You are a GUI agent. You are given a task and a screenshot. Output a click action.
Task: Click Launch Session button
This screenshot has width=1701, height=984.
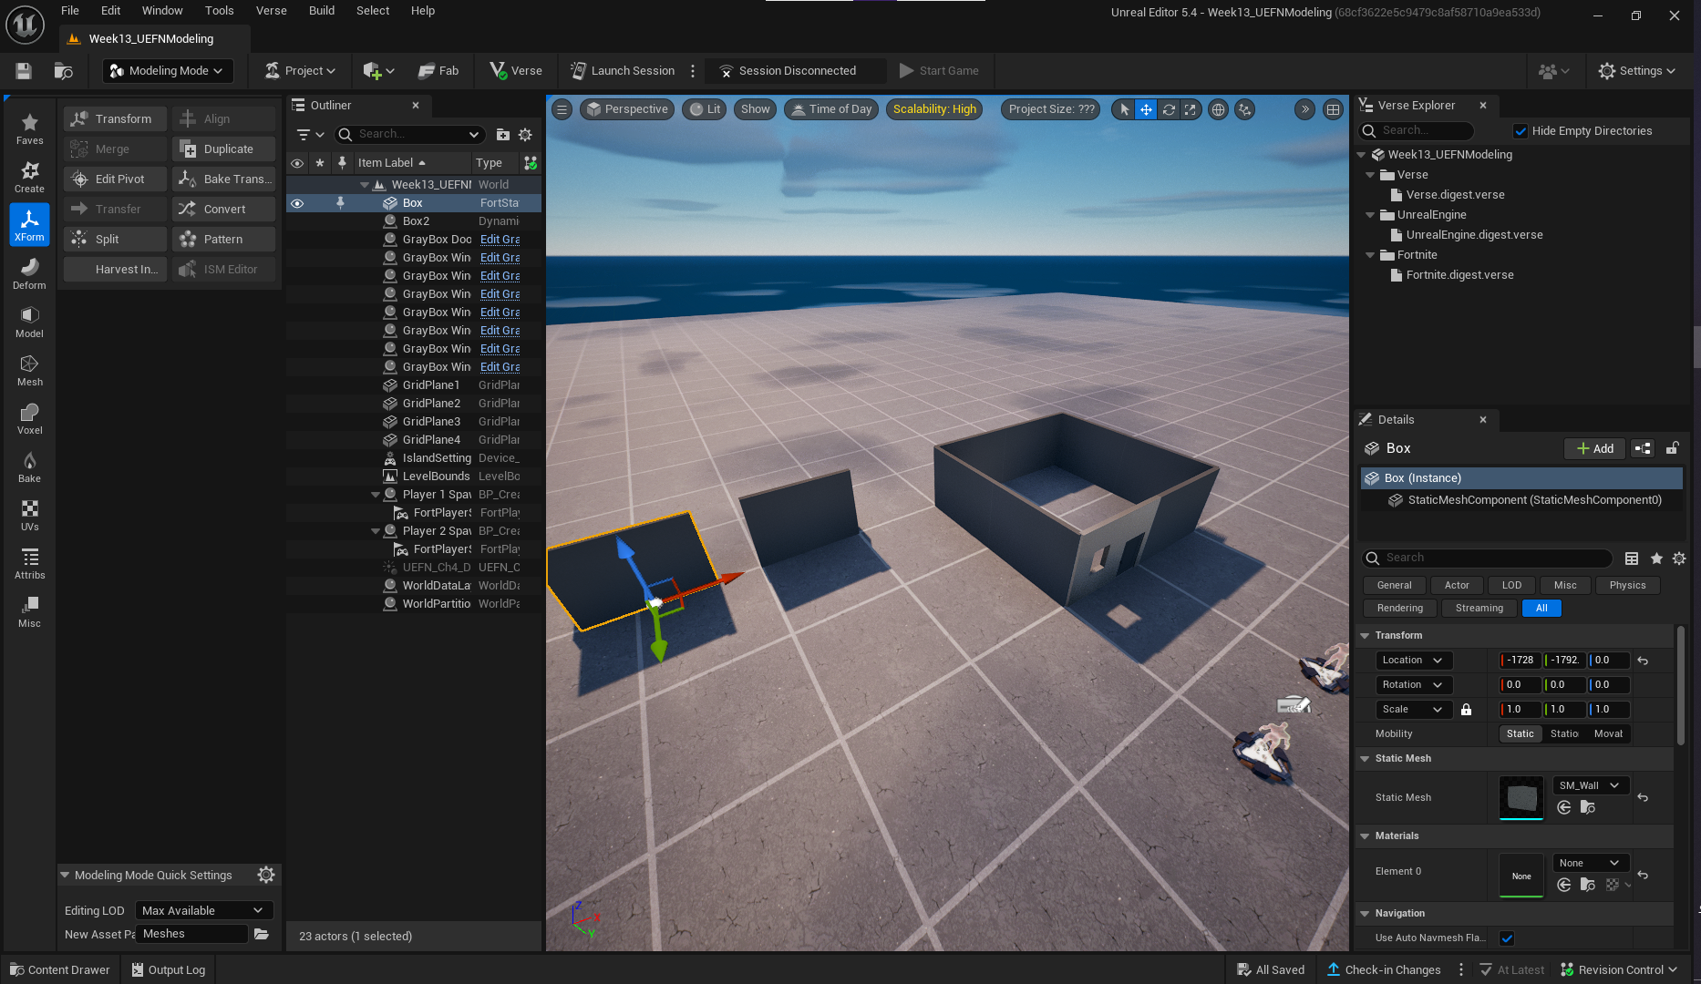[623, 71]
